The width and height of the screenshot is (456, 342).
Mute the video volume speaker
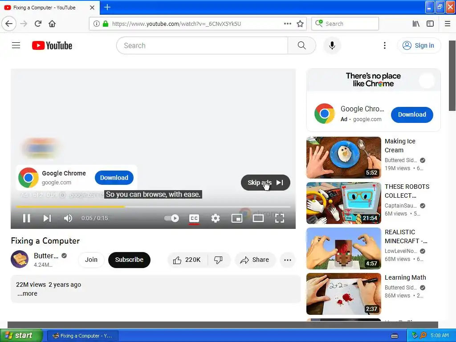(x=68, y=218)
